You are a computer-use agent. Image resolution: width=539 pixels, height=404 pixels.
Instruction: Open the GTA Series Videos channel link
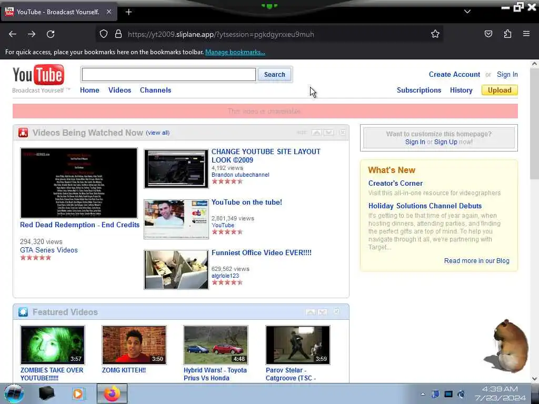tap(49, 250)
